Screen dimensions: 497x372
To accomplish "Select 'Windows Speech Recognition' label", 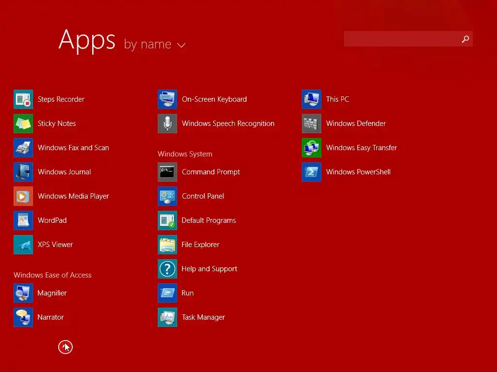I will 228,124.
